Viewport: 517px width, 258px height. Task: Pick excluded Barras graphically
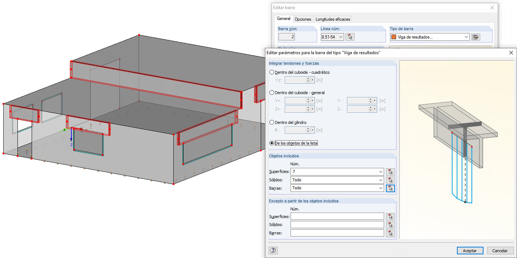point(390,233)
